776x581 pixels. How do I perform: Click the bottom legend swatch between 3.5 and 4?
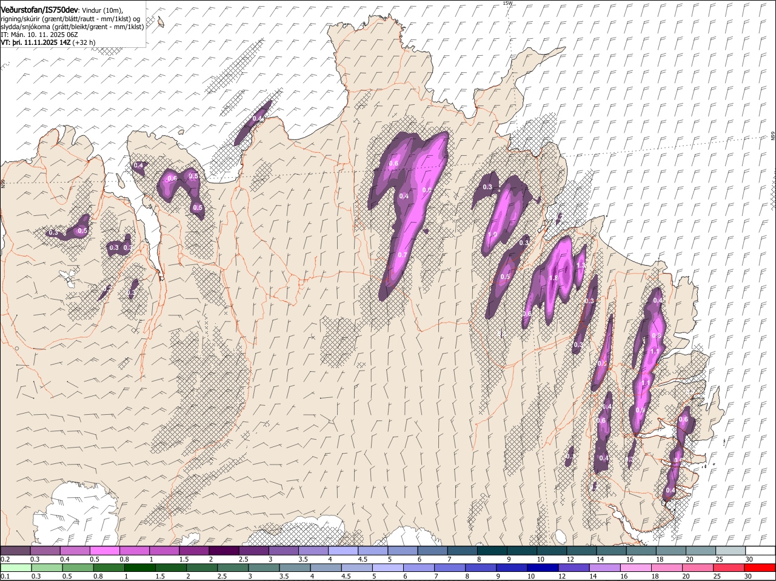point(295,568)
